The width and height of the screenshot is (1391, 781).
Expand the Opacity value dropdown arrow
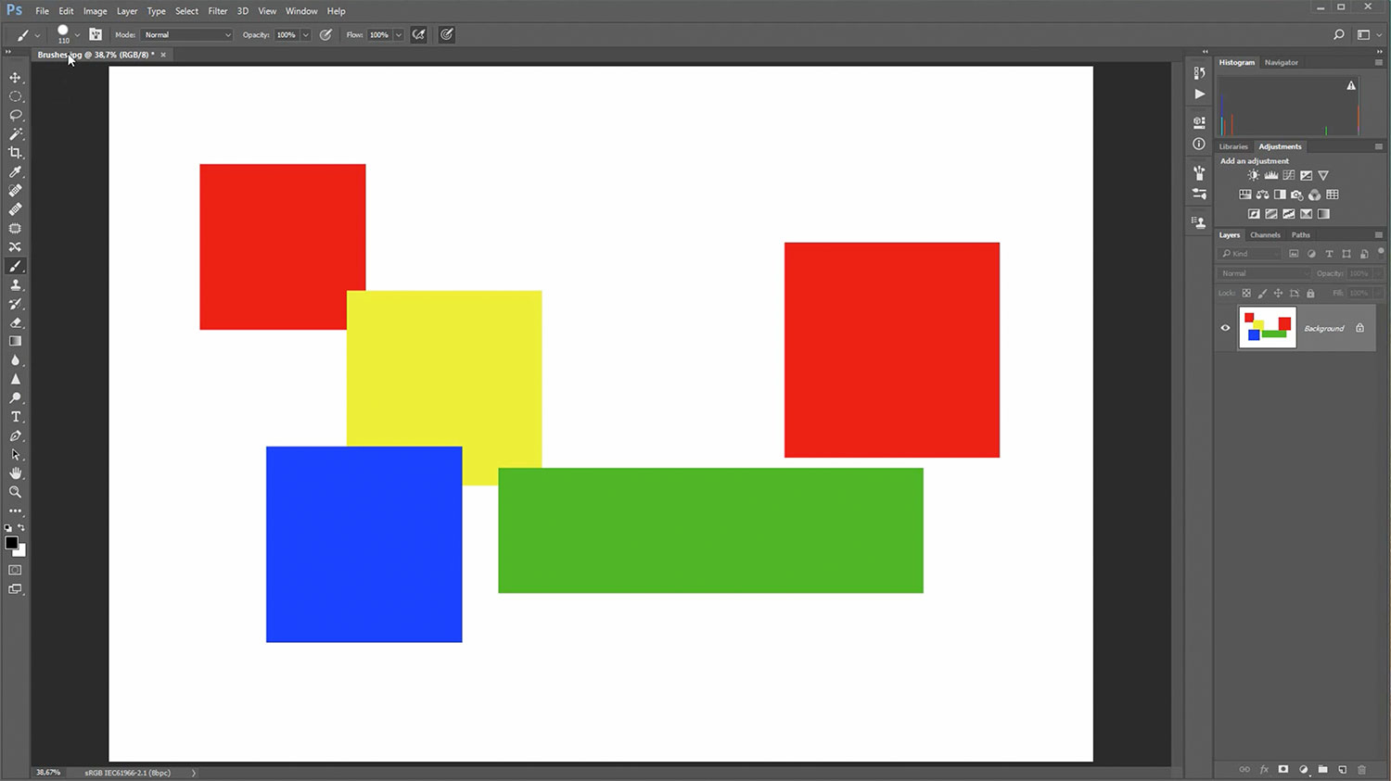305,35
